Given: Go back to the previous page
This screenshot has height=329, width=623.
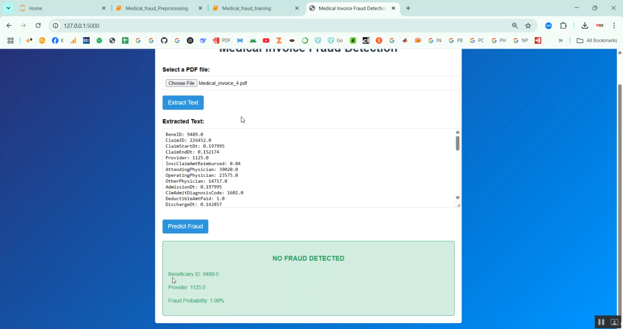Looking at the screenshot, I should [9, 26].
